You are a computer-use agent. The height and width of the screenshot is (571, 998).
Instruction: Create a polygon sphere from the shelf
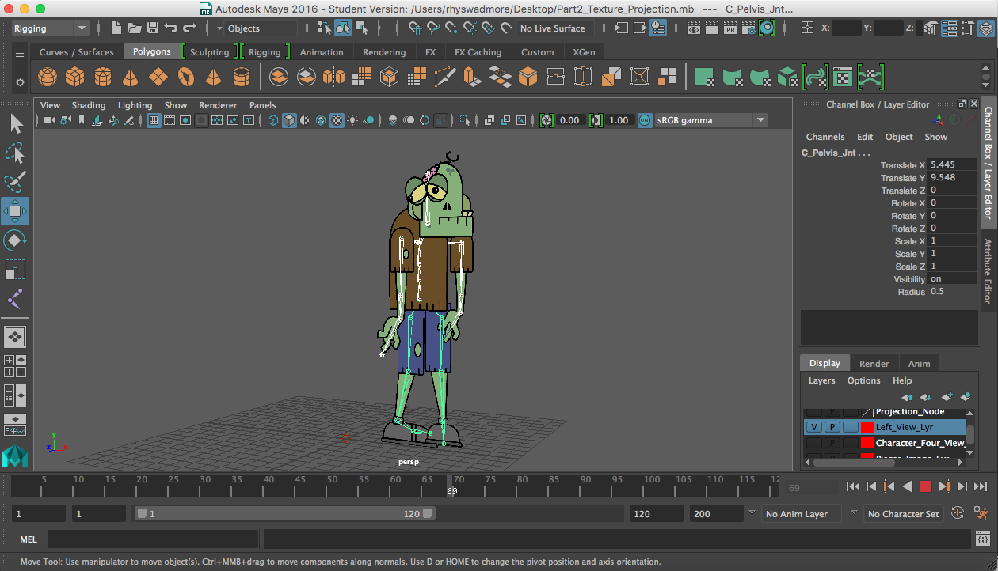point(48,77)
